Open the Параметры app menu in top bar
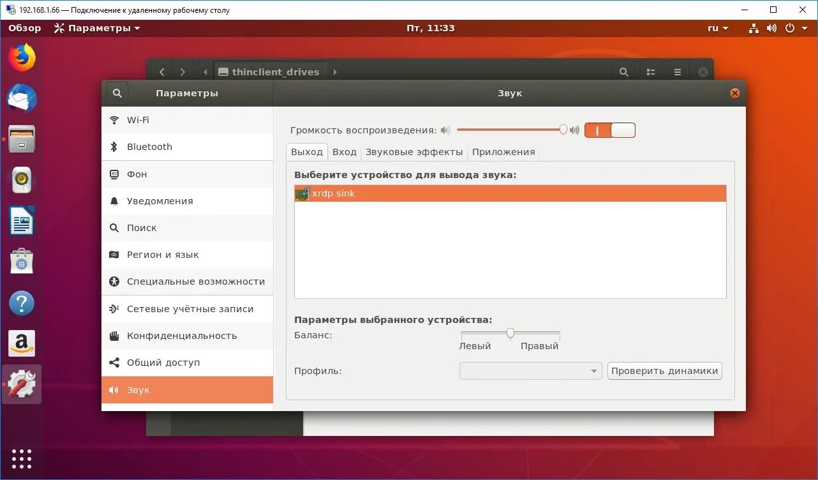This screenshot has width=818, height=480. tap(97, 28)
